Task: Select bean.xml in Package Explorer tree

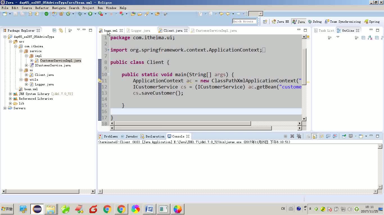Action: click(x=31, y=89)
